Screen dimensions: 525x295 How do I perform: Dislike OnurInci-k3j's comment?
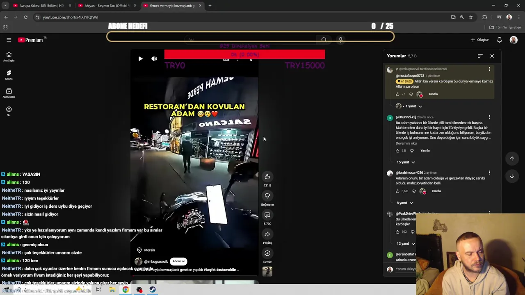click(x=412, y=151)
